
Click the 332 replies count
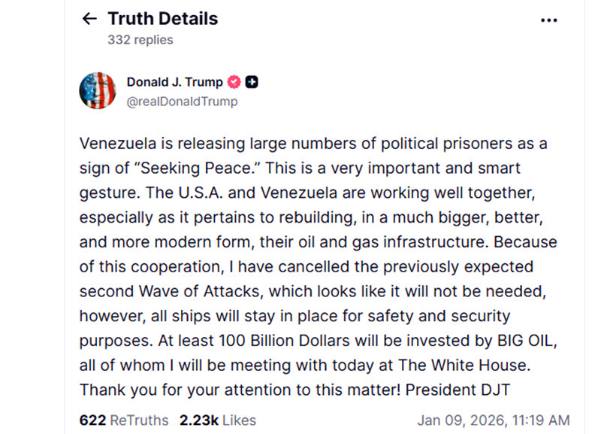(140, 39)
